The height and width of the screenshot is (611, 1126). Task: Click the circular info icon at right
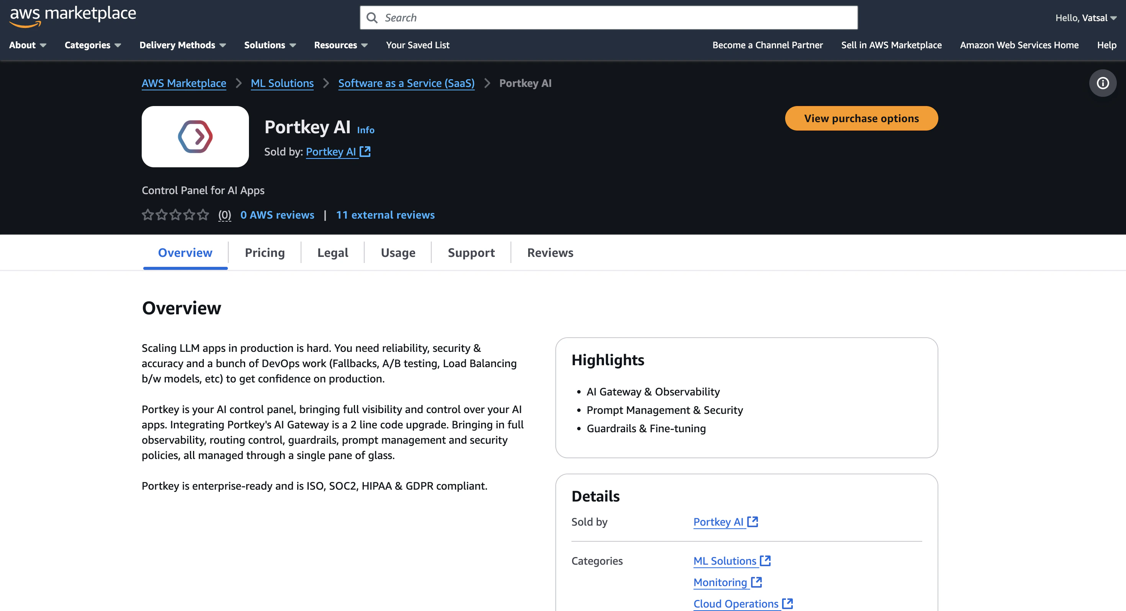tap(1102, 83)
